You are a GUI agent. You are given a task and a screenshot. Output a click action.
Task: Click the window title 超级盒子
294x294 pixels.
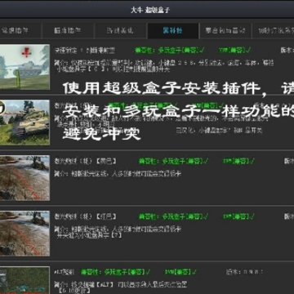tap(150, 10)
